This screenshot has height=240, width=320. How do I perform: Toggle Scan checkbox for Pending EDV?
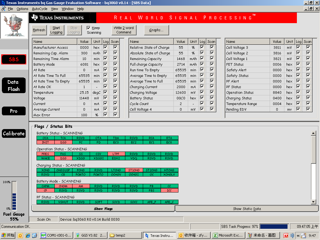click(308, 109)
